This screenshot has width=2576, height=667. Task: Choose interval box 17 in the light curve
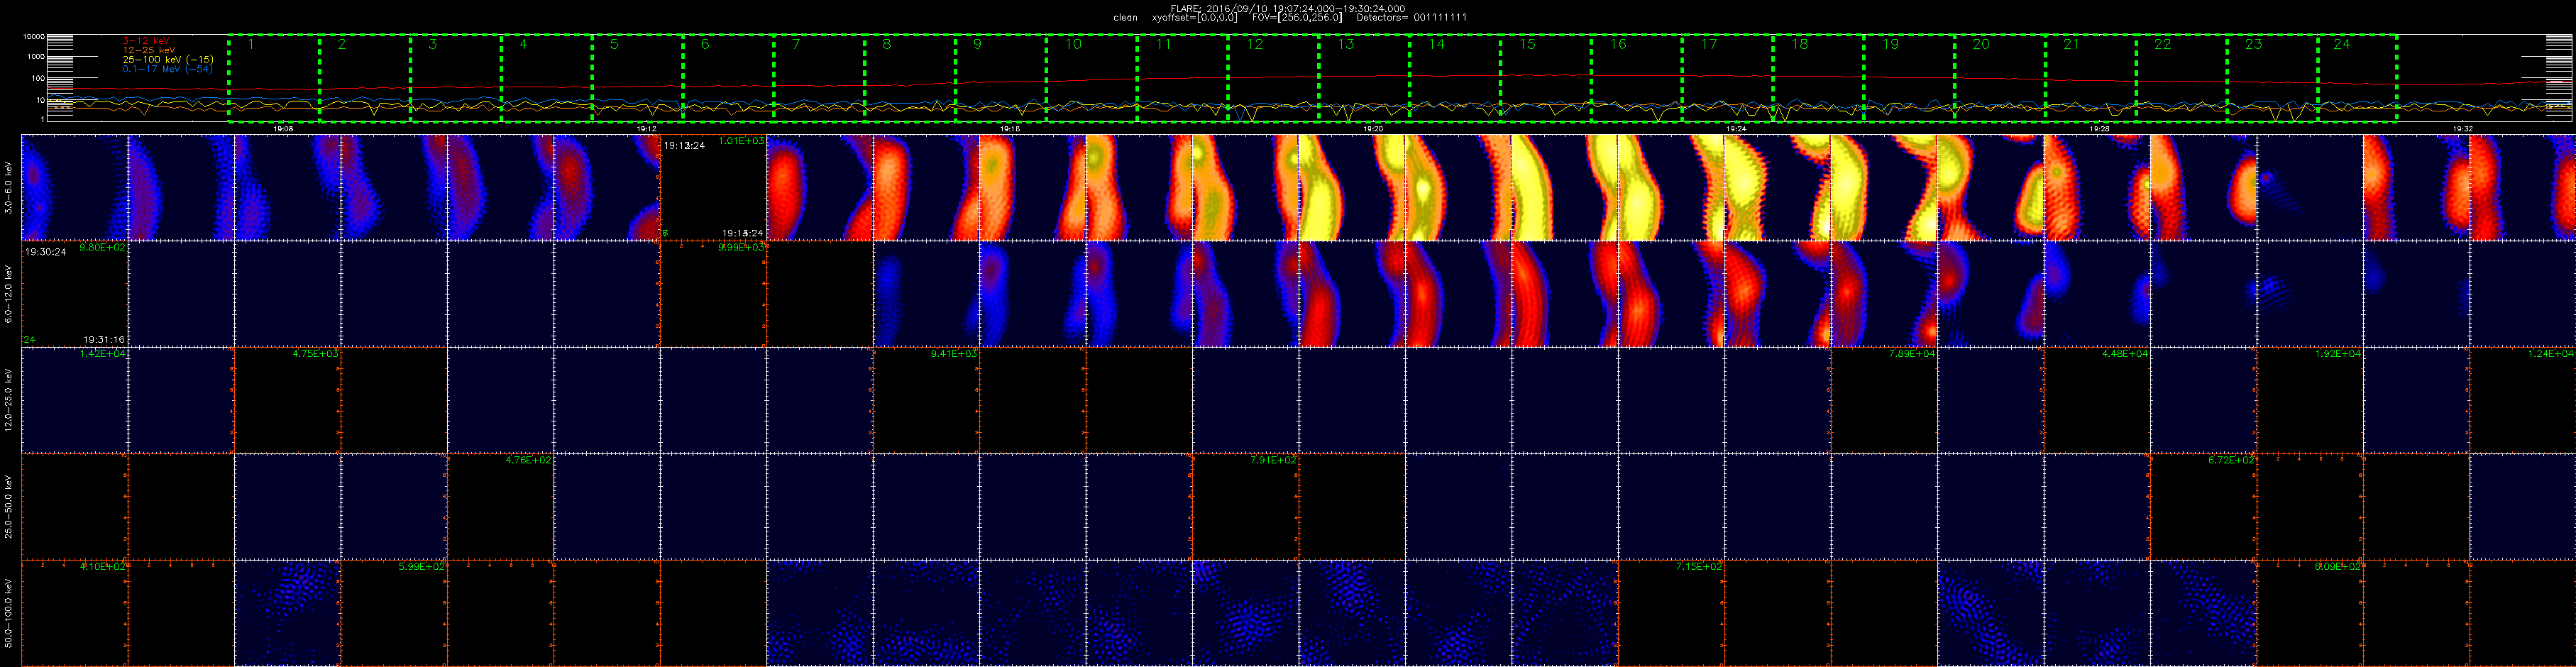click(x=1727, y=78)
